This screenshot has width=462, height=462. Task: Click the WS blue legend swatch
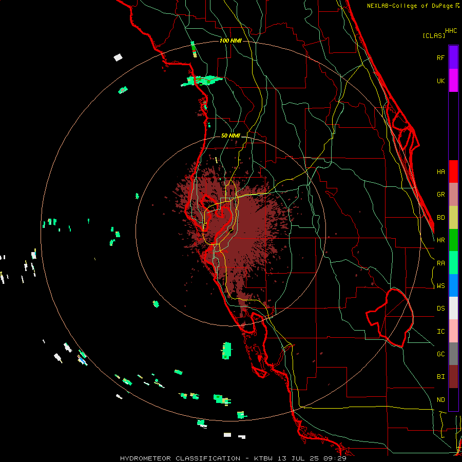coord(453,285)
